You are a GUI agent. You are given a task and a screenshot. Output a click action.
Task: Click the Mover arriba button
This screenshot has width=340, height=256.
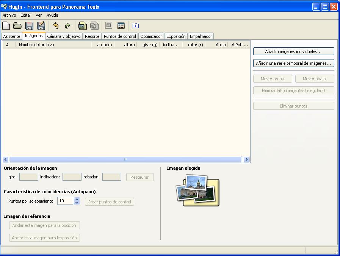tap(273, 79)
